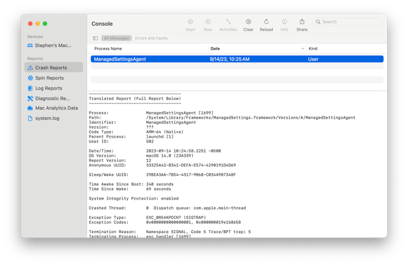Click the User kind cell
Image resolution: width=408 pixels, height=265 pixels.
313,59
